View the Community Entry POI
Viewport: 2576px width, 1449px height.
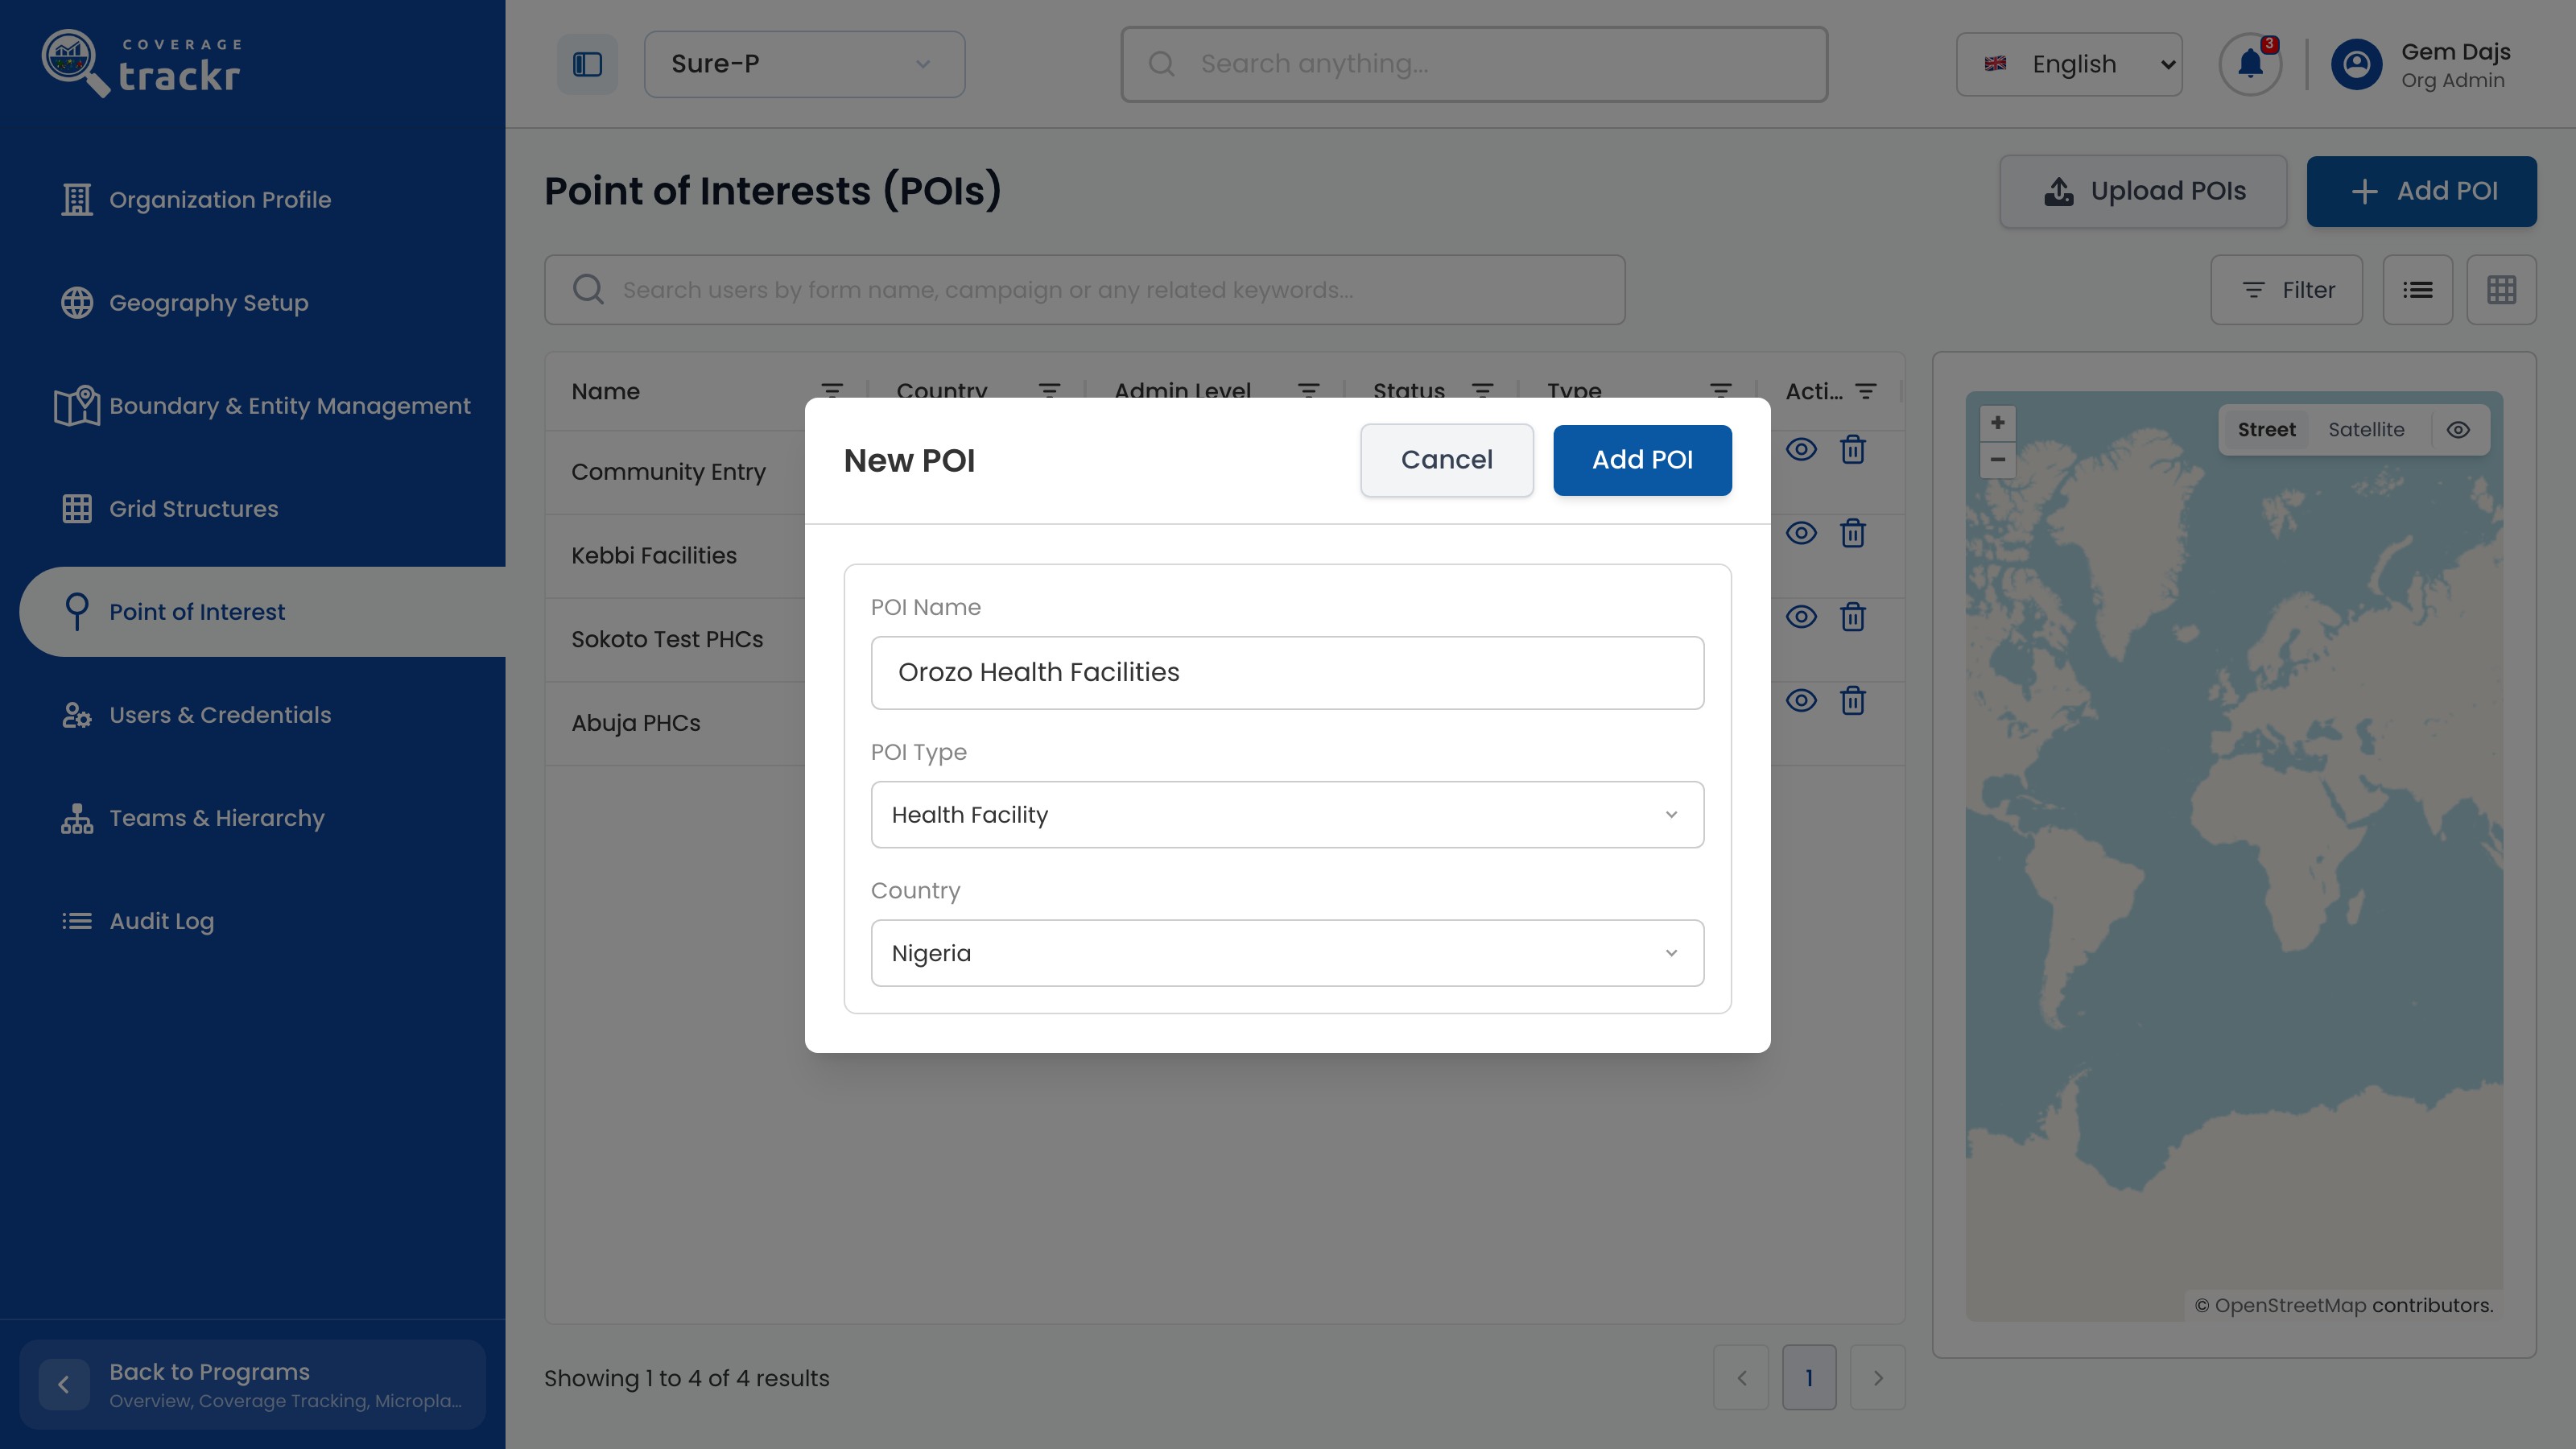click(x=1801, y=450)
